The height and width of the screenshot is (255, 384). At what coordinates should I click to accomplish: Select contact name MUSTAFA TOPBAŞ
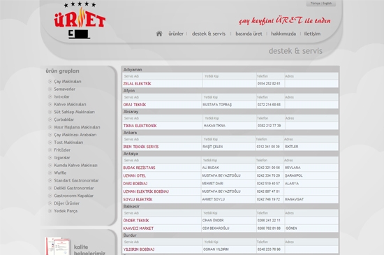click(x=217, y=105)
